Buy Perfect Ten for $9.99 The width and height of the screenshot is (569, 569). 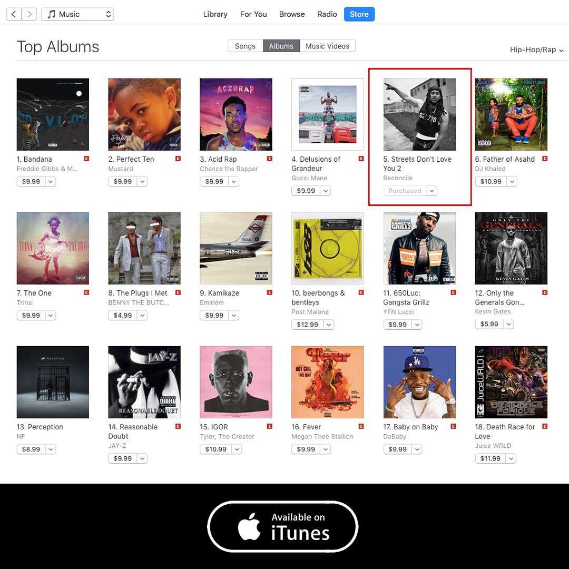coord(123,181)
